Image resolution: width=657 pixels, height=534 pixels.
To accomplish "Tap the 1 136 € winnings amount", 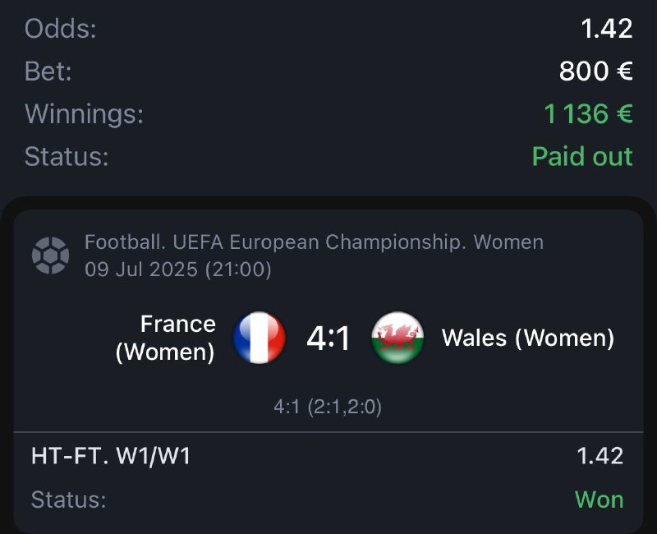I will (588, 113).
